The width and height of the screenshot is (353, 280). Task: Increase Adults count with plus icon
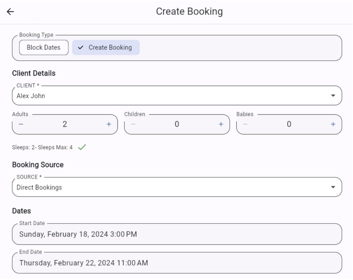pos(109,124)
